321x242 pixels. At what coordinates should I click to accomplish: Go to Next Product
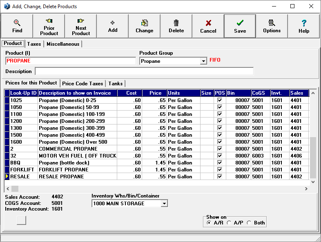[x=81, y=26]
